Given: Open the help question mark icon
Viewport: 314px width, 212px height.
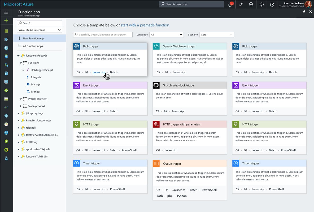Looking at the screenshot, I should click(x=272, y=4).
